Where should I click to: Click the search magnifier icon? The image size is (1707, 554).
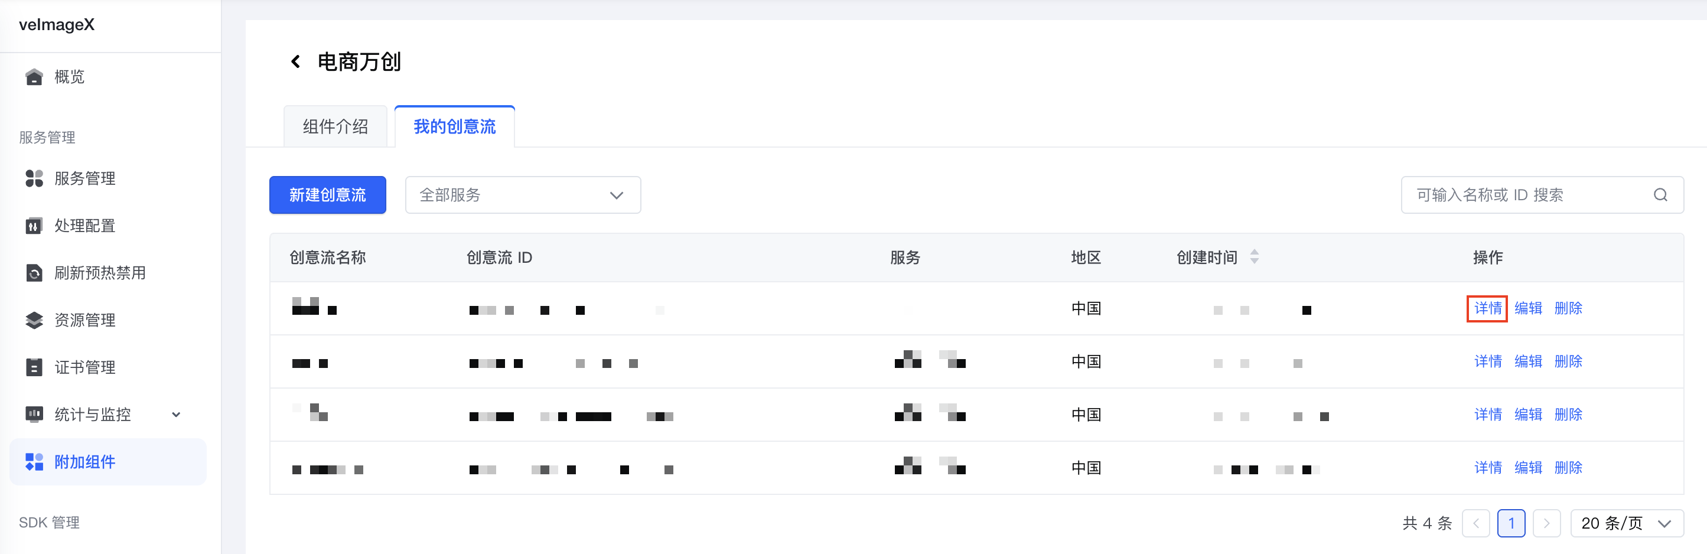1660,195
